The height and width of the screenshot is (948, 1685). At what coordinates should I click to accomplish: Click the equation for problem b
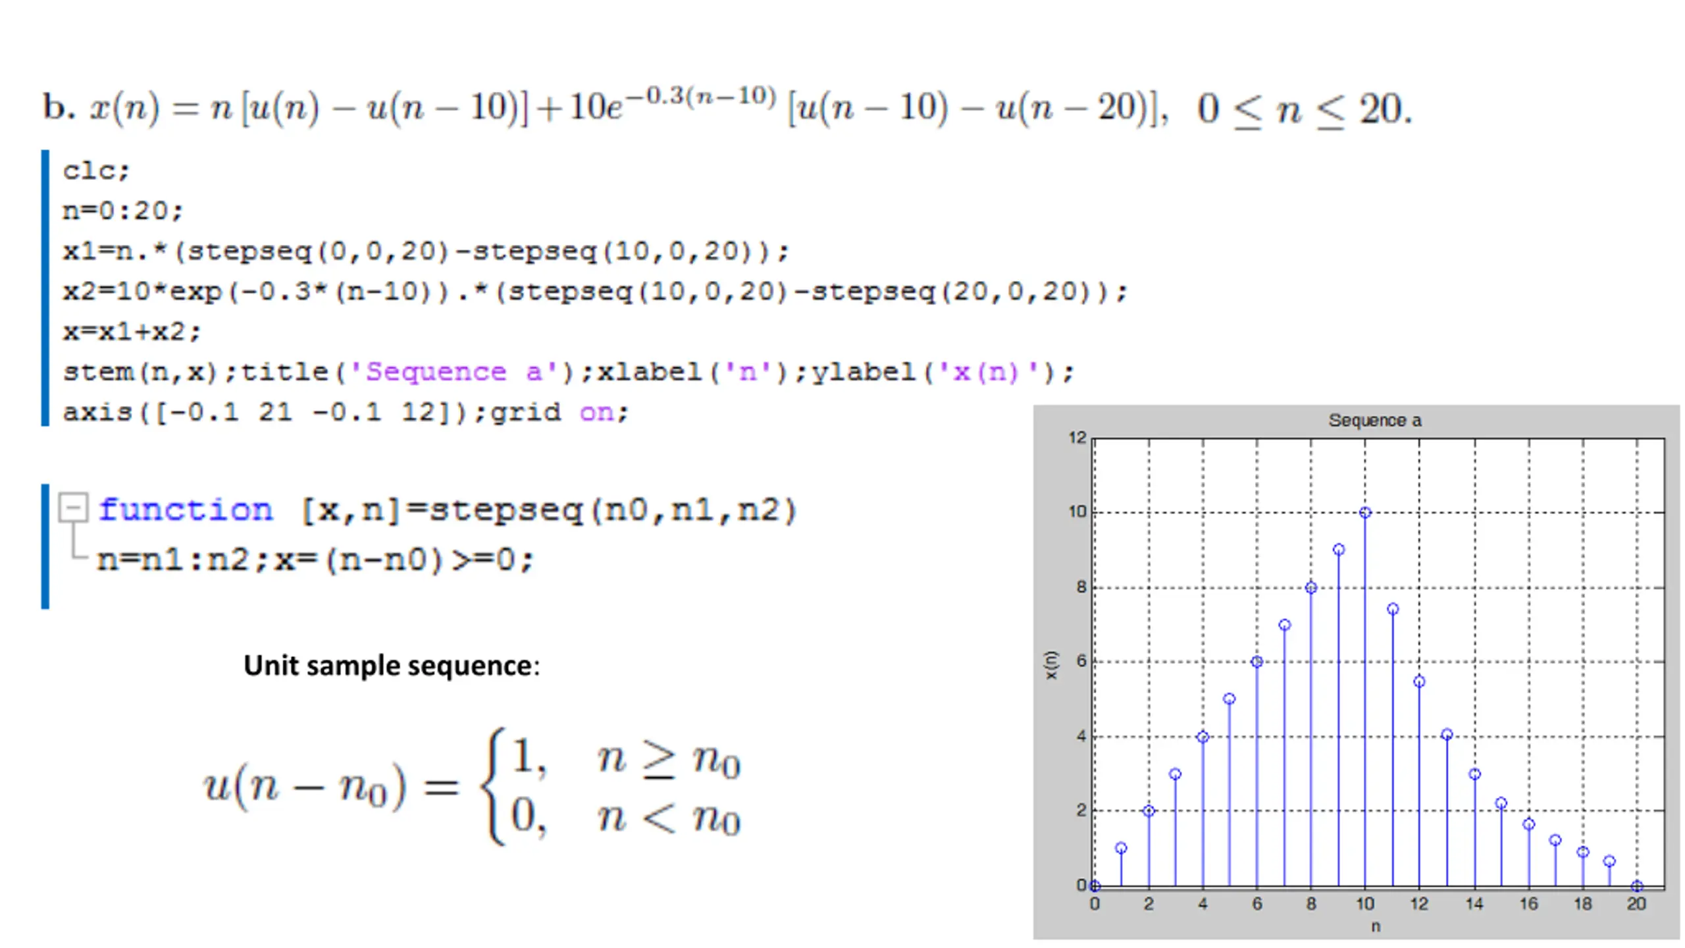727,107
